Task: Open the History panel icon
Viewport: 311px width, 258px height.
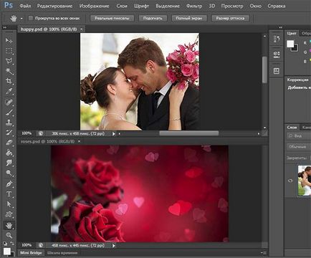Action: 277,39
